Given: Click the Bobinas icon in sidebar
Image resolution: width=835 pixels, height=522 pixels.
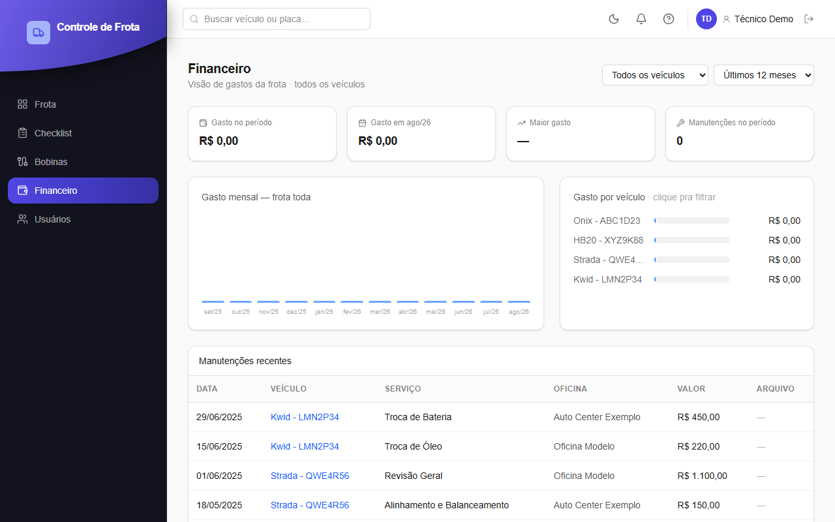Looking at the screenshot, I should point(22,162).
